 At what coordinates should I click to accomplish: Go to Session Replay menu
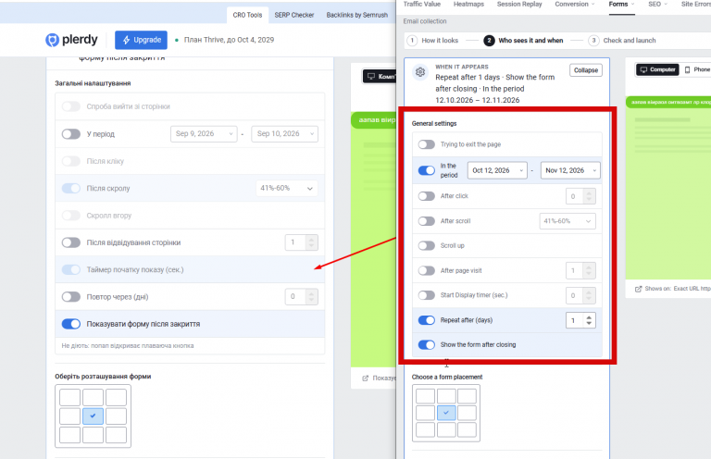pos(519,4)
